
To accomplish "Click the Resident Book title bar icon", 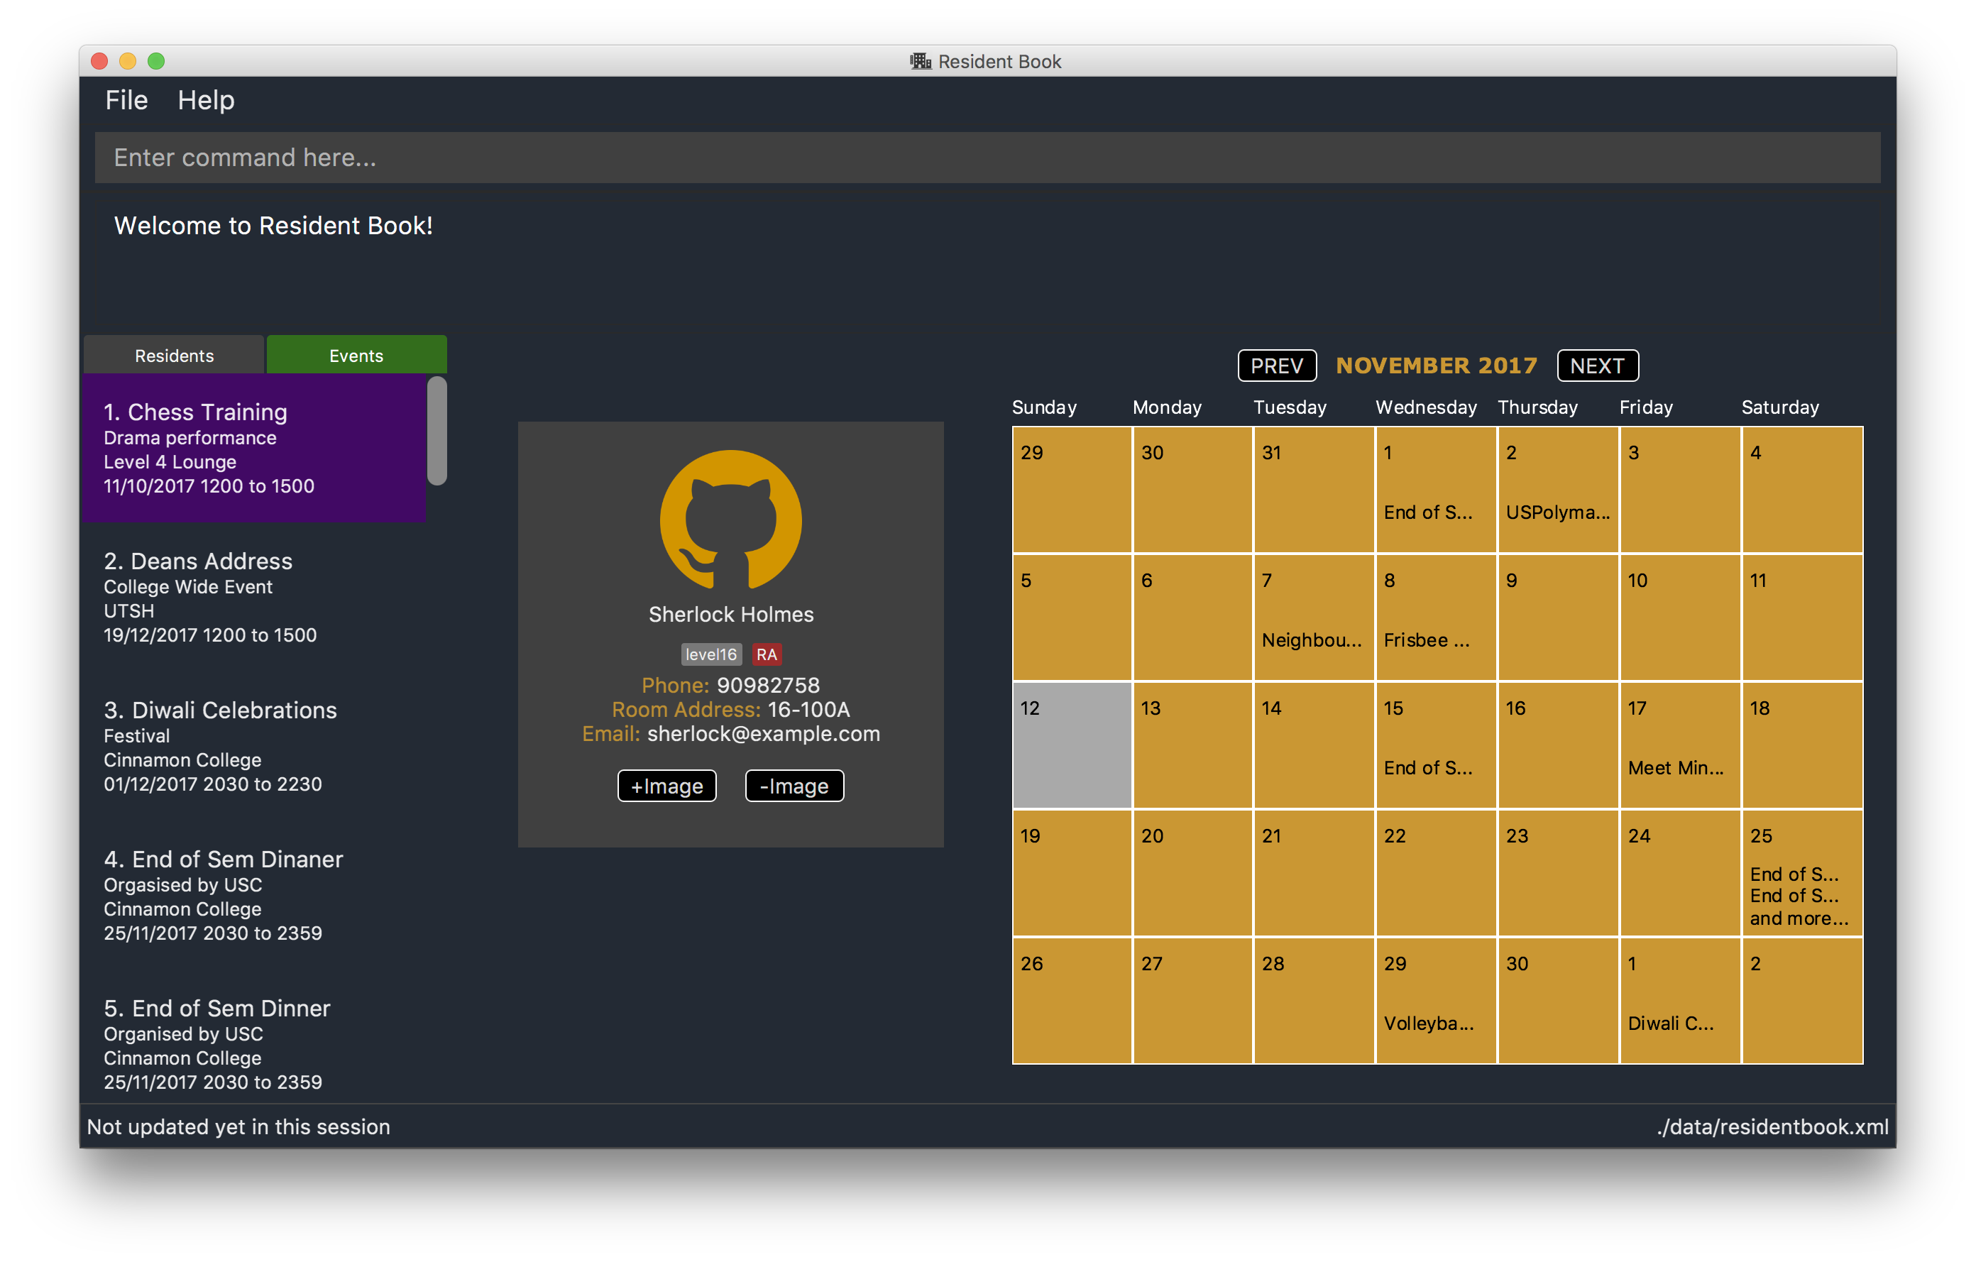I will click(920, 62).
